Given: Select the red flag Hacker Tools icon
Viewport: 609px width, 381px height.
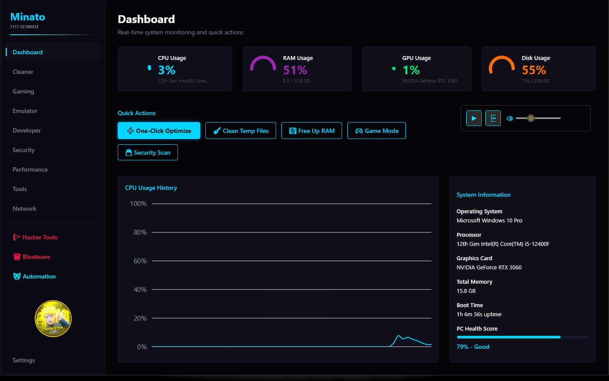Looking at the screenshot, I should tap(17, 237).
